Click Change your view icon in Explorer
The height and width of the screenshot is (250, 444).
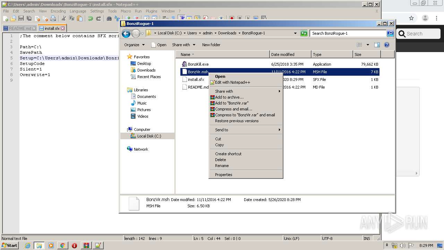(x=359, y=45)
